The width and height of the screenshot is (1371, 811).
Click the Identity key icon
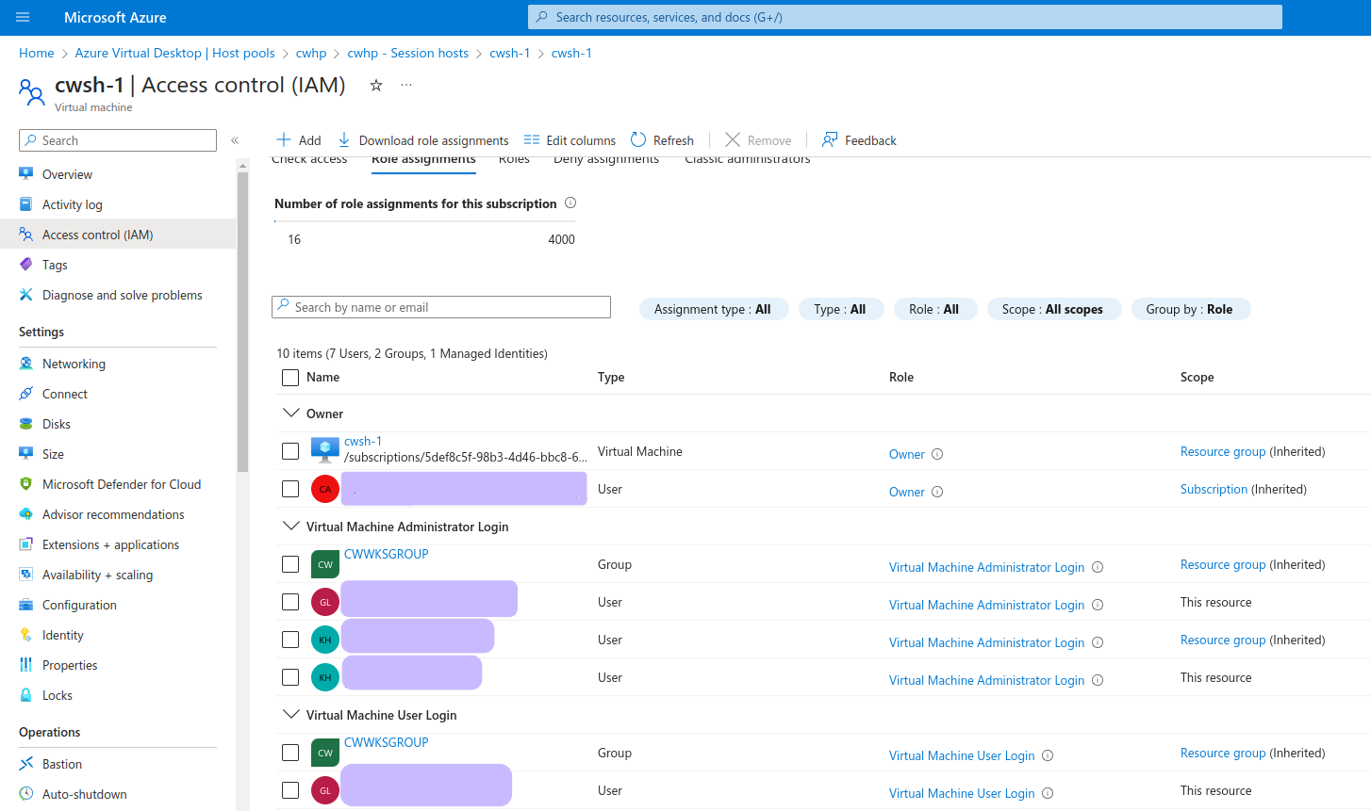pyautogui.click(x=26, y=635)
